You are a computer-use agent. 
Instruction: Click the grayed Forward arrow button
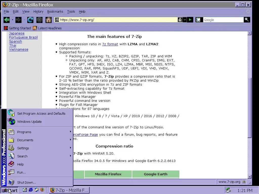18,20
